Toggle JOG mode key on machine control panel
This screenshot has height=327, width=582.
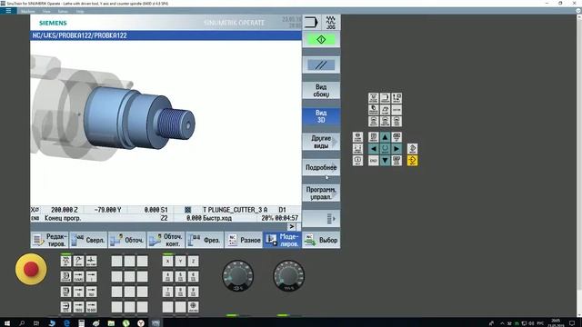[x=66, y=261]
